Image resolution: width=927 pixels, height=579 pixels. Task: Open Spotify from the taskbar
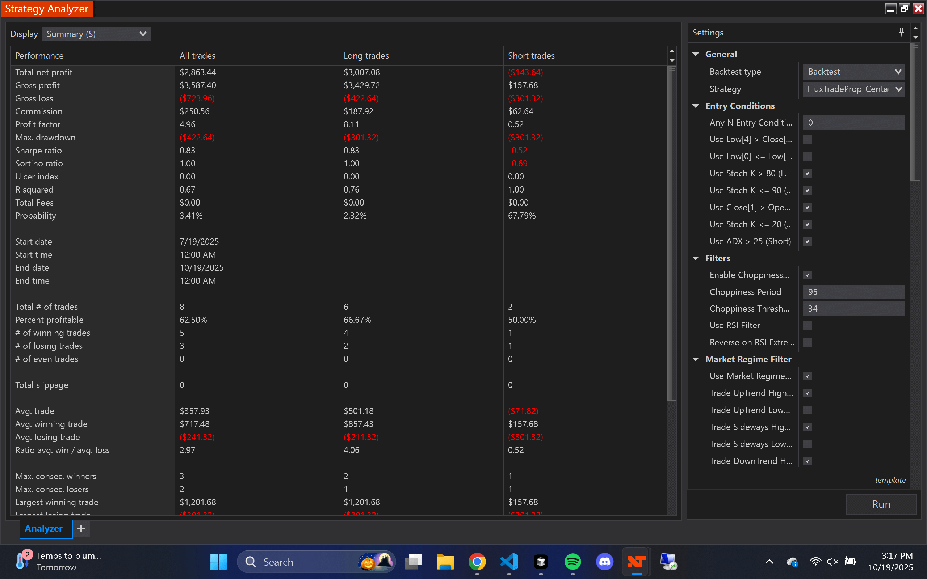click(x=572, y=561)
